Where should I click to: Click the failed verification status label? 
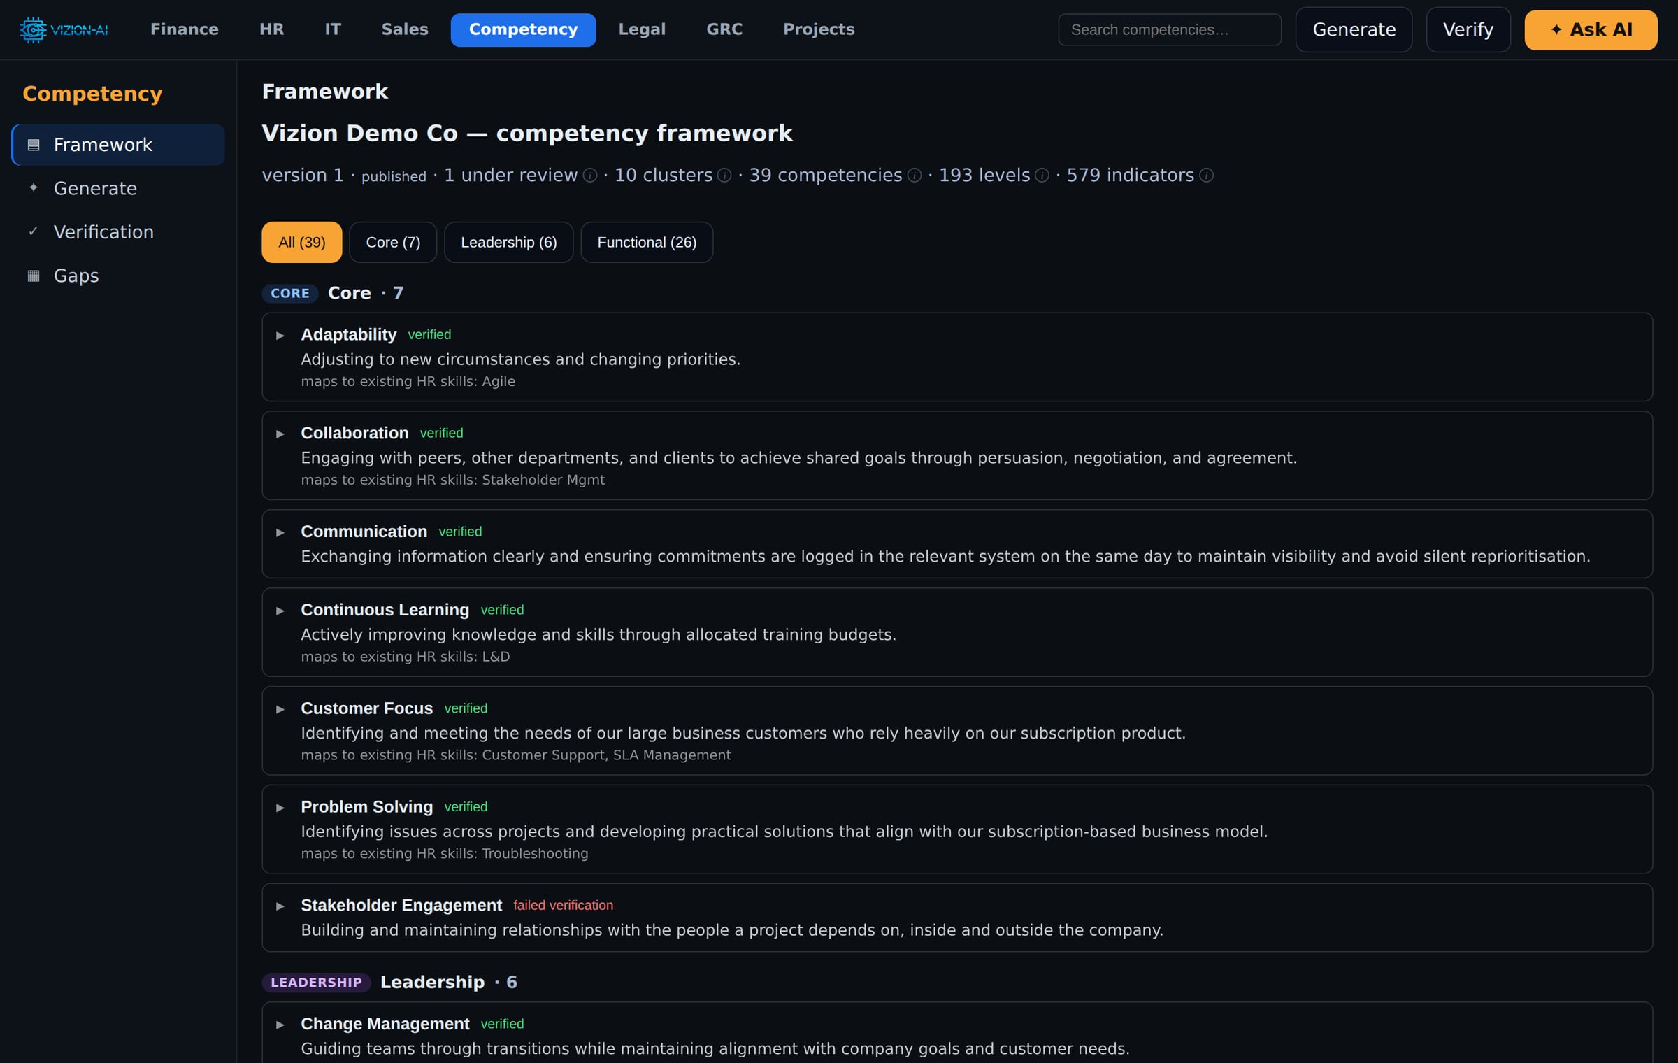click(x=563, y=905)
